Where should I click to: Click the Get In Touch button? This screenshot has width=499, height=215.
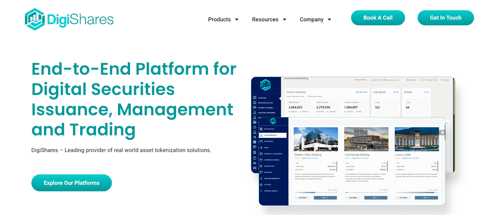click(x=446, y=18)
